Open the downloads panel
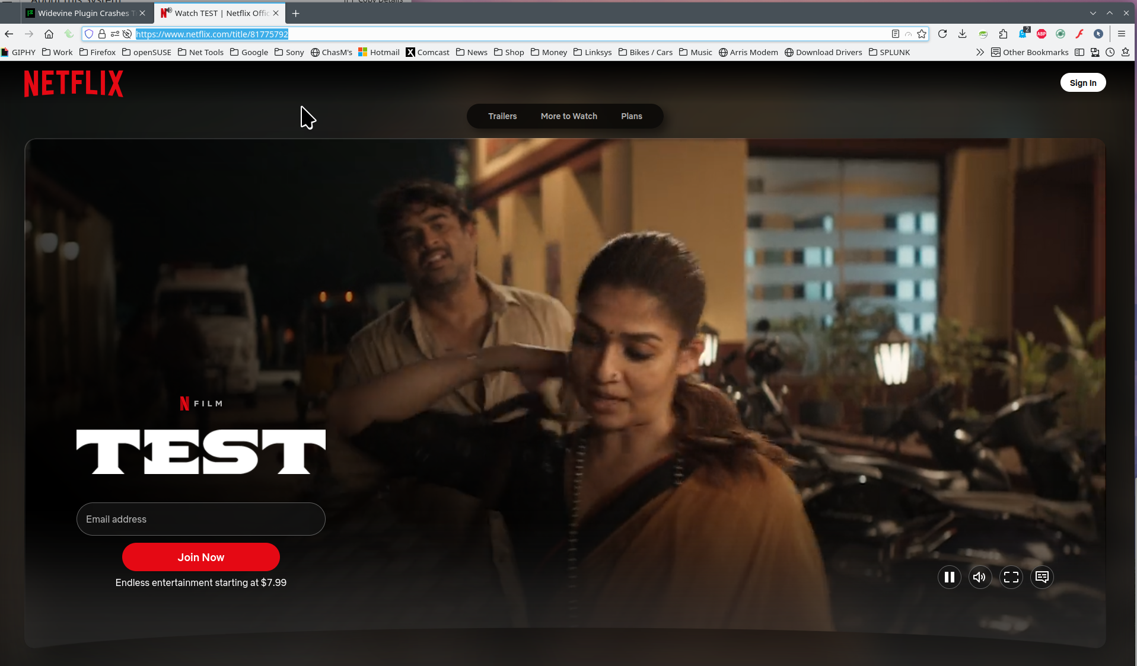This screenshot has height=666, width=1137. pyautogui.click(x=963, y=34)
